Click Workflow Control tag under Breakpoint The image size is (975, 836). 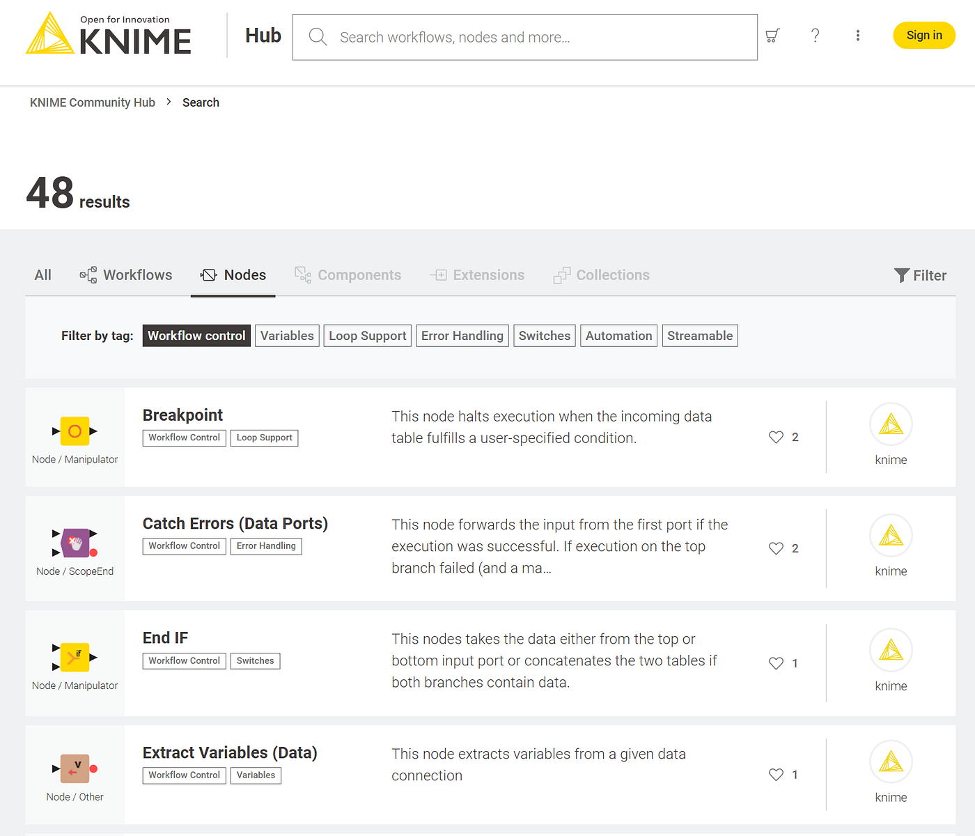(185, 438)
